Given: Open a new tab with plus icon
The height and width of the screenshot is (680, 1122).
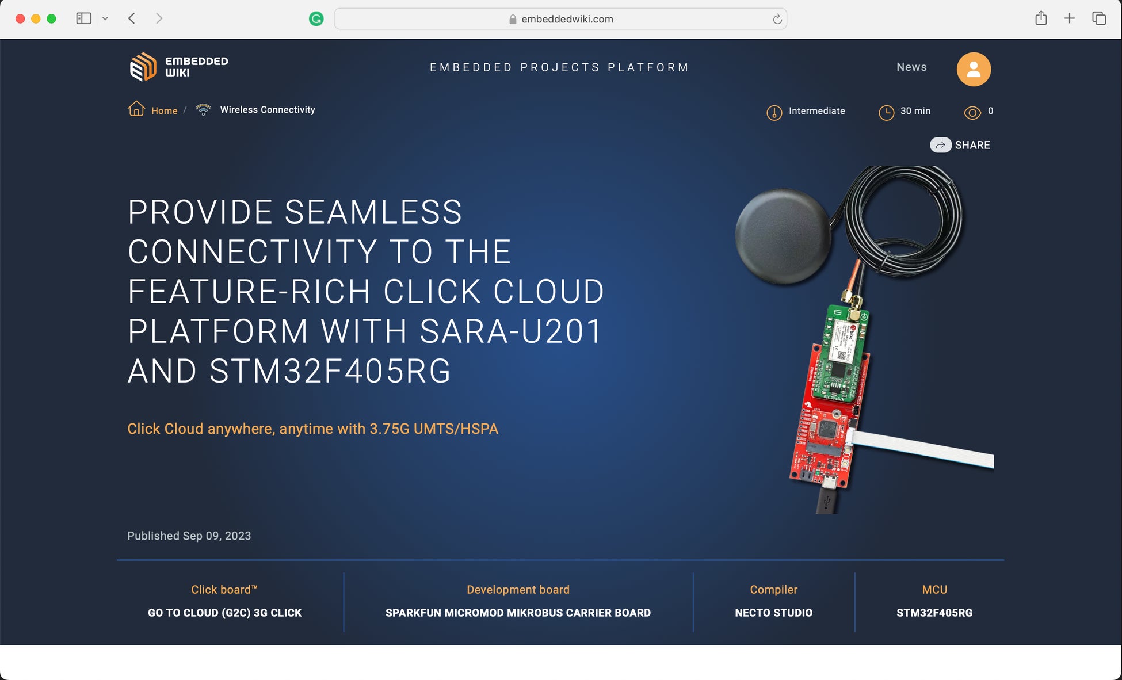Looking at the screenshot, I should [x=1069, y=18].
